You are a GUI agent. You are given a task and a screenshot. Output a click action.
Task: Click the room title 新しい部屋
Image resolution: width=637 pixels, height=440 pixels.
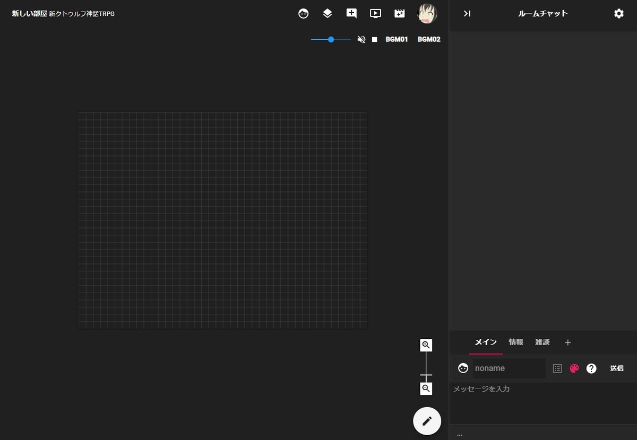point(29,14)
